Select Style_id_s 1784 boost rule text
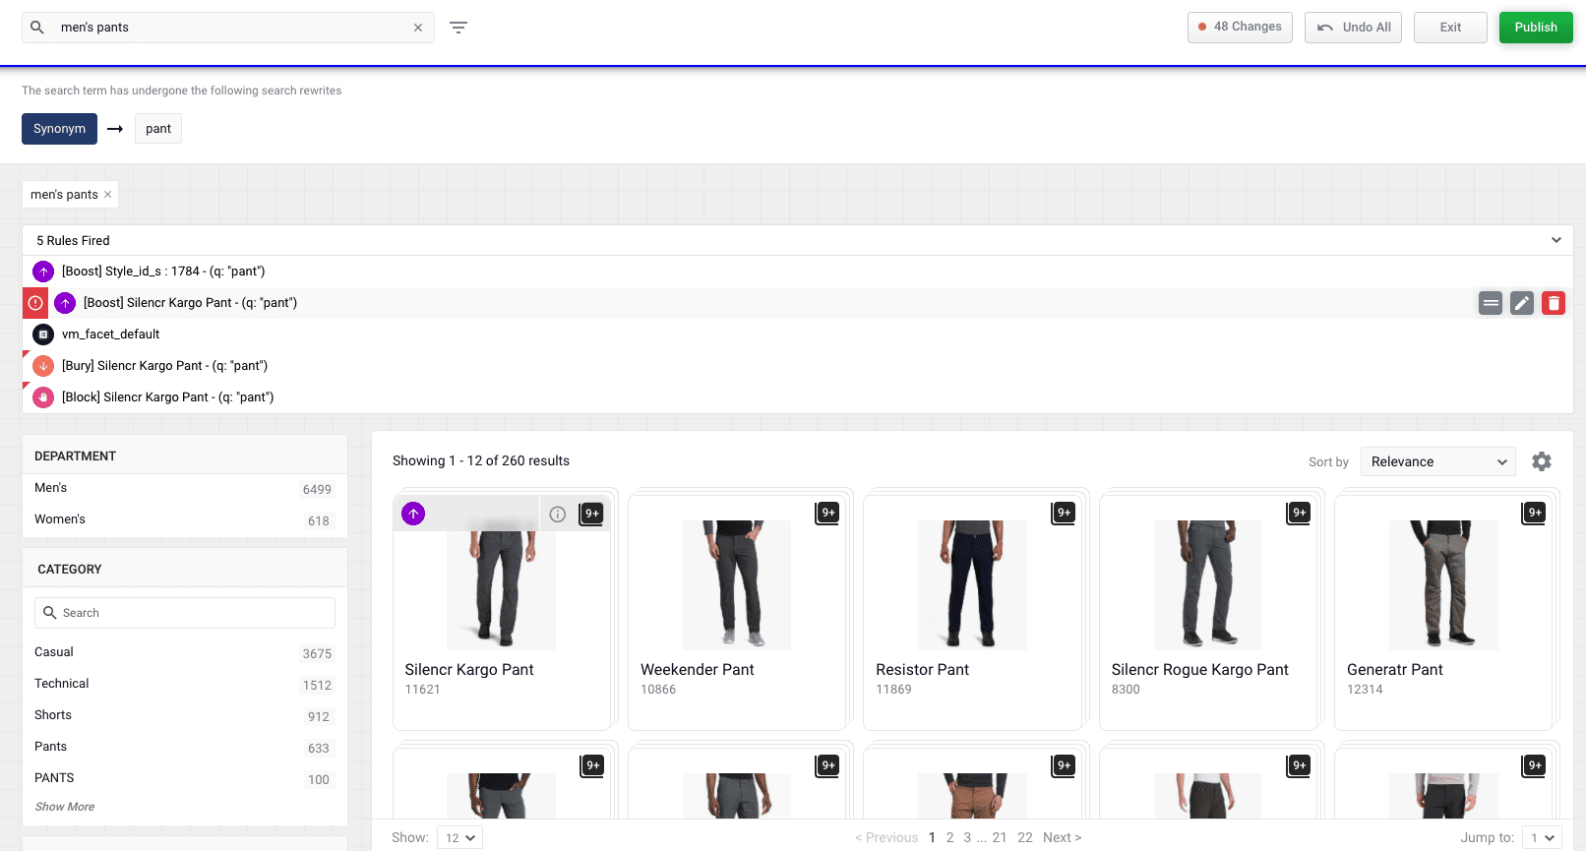 (163, 272)
